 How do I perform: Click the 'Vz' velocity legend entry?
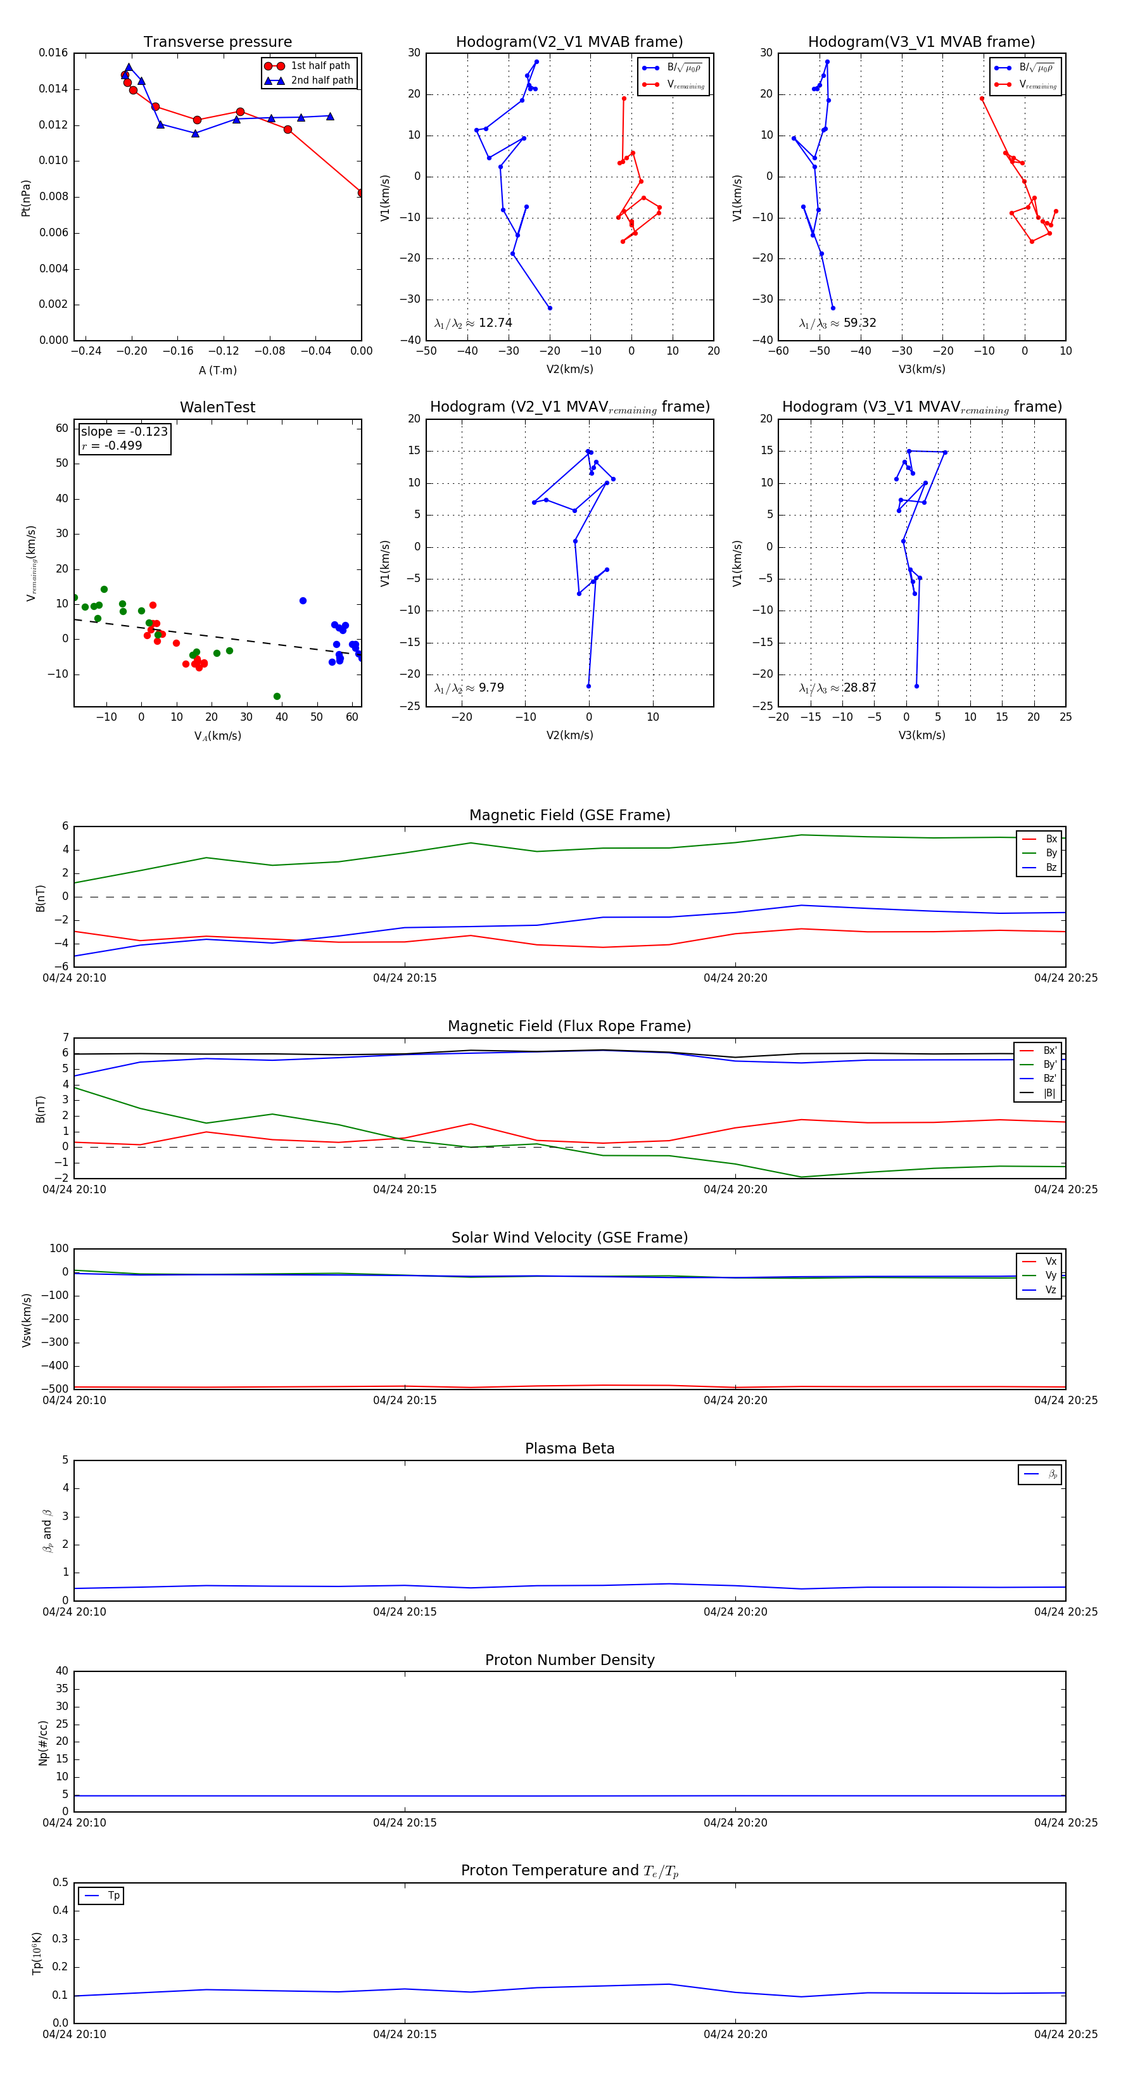[x=1040, y=1290]
